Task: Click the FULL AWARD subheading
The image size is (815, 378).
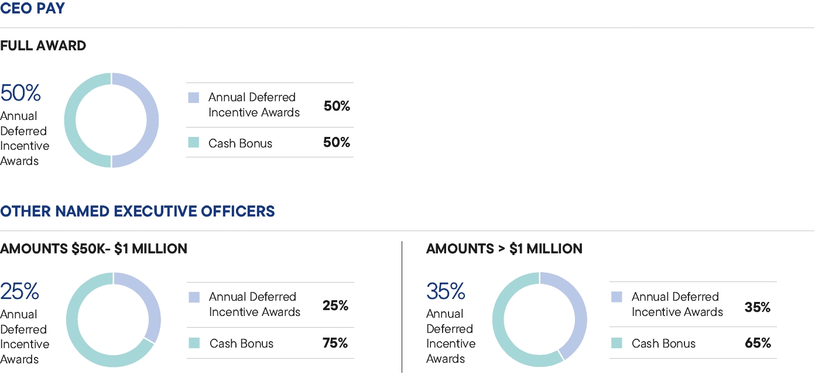Action: 43,46
